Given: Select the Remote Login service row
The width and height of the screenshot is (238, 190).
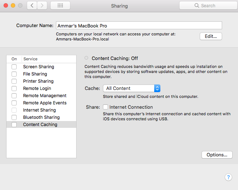Looking at the screenshot, I should pyautogui.click(x=41, y=88).
